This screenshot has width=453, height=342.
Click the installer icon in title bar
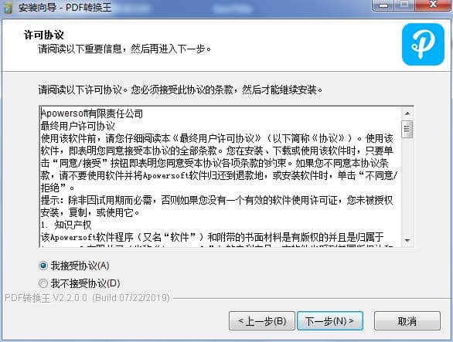(x=8, y=7)
